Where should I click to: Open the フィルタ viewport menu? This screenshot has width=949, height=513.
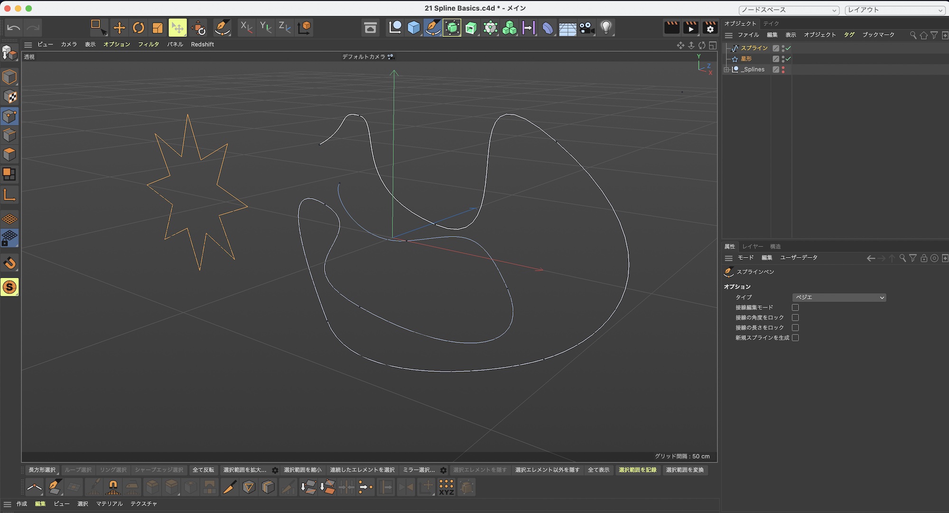(x=148, y=44)
